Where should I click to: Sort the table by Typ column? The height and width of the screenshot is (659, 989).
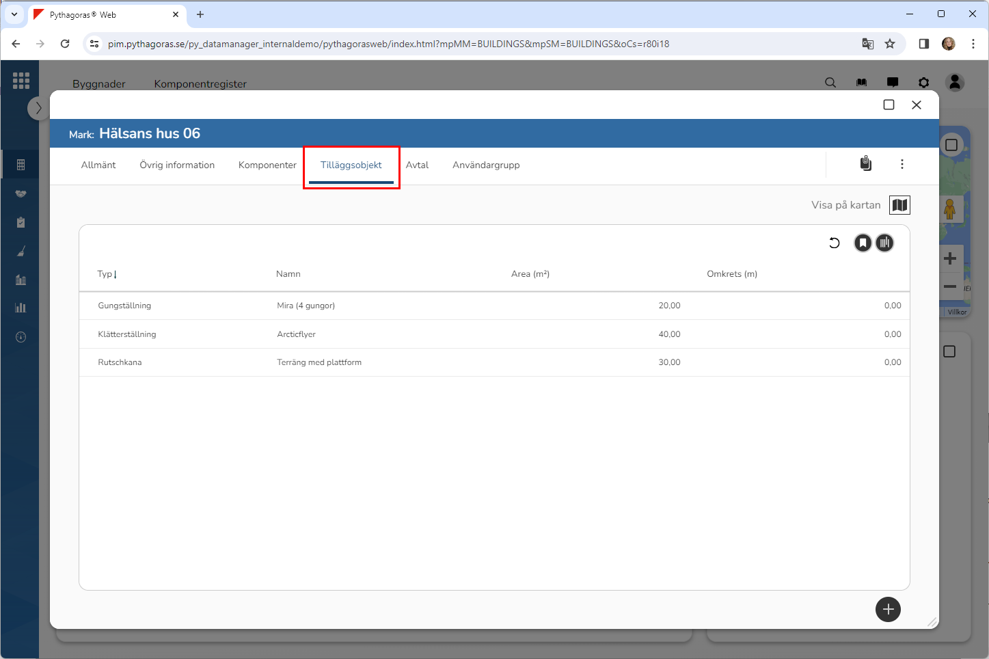pos(105,274)
